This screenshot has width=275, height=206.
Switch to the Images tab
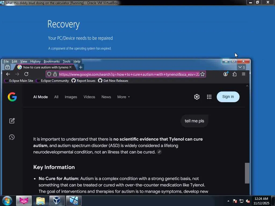[x=71, y=97]
